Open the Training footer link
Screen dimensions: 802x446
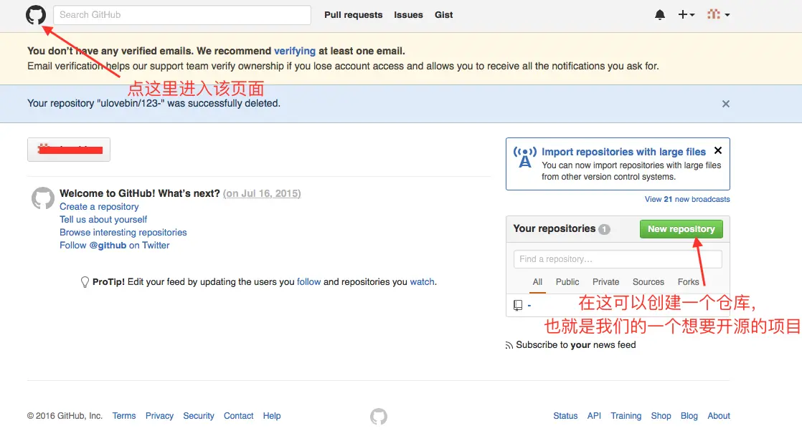626,416
